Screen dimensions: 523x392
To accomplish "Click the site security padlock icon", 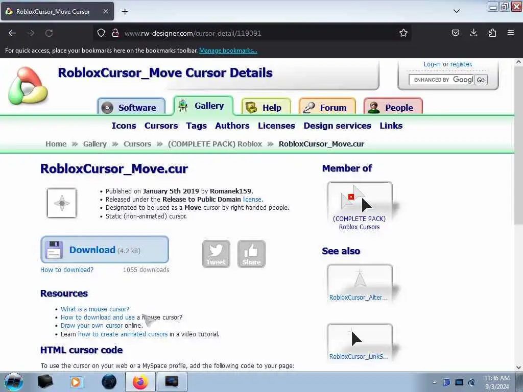I will (115, 33).
